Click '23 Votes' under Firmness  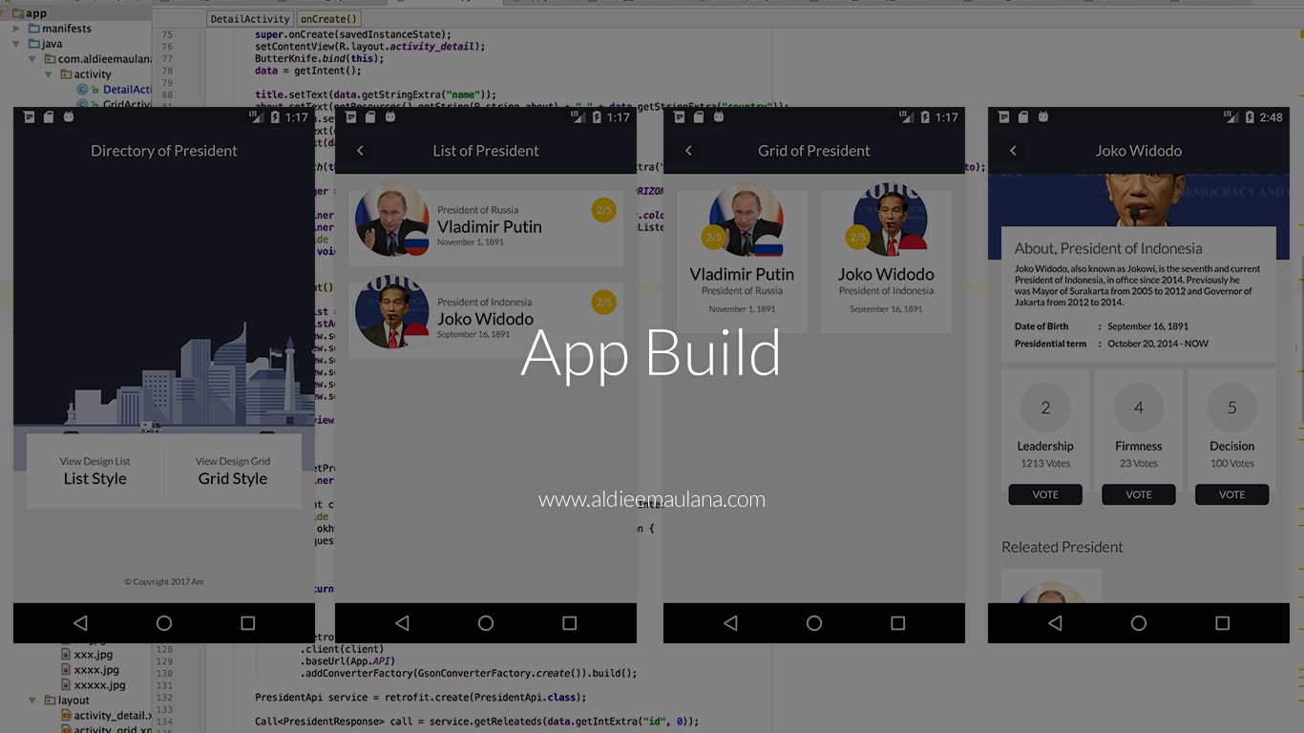[x=1139, y=464]
